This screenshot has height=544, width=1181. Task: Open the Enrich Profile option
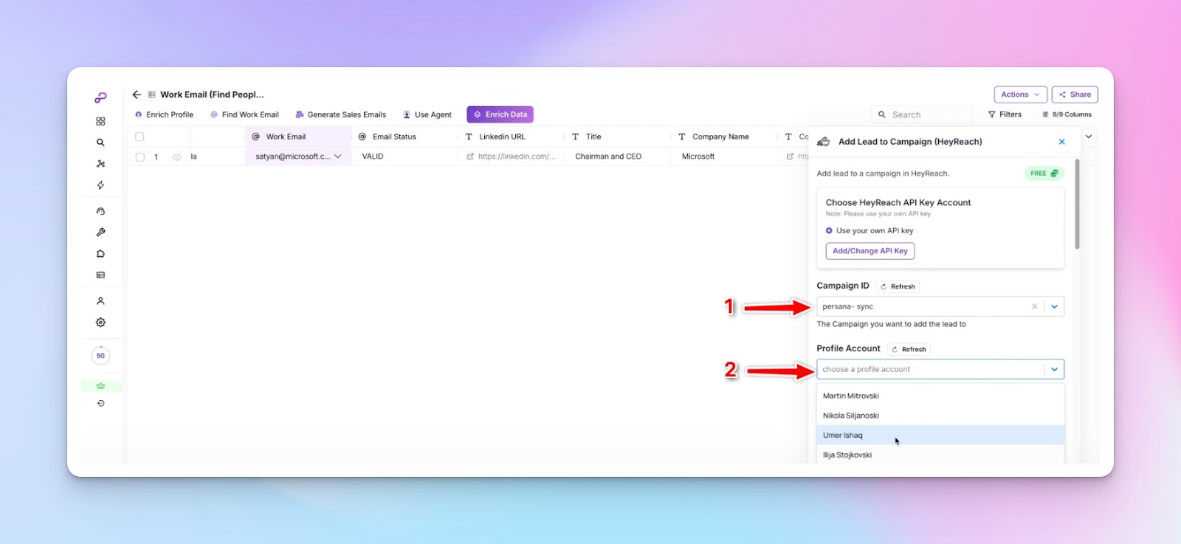pyautogui.click(x=164, y=114)
